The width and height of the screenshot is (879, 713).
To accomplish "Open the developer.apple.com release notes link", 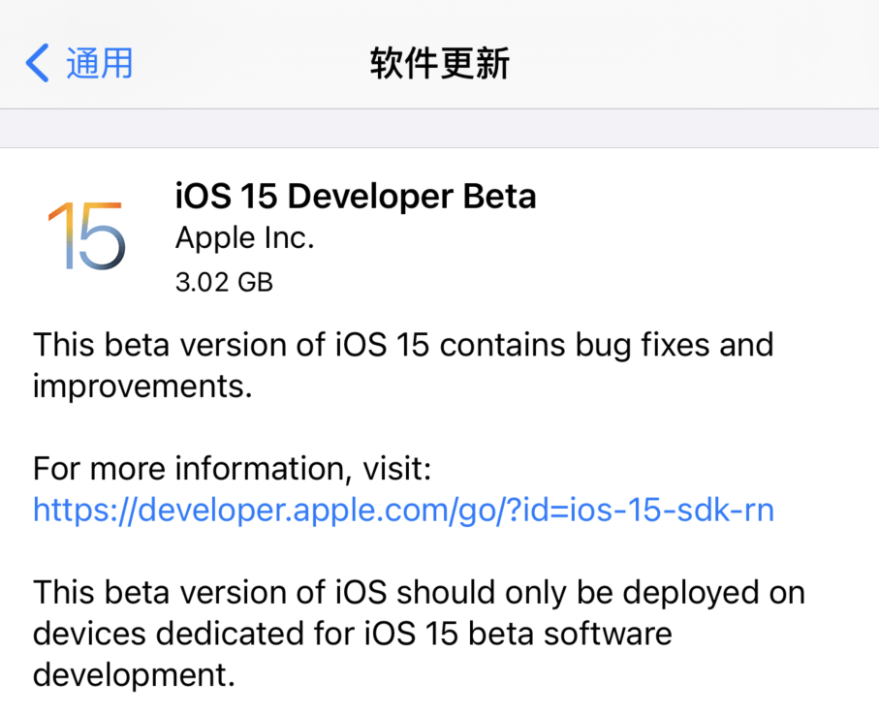I will click(402, 510).
